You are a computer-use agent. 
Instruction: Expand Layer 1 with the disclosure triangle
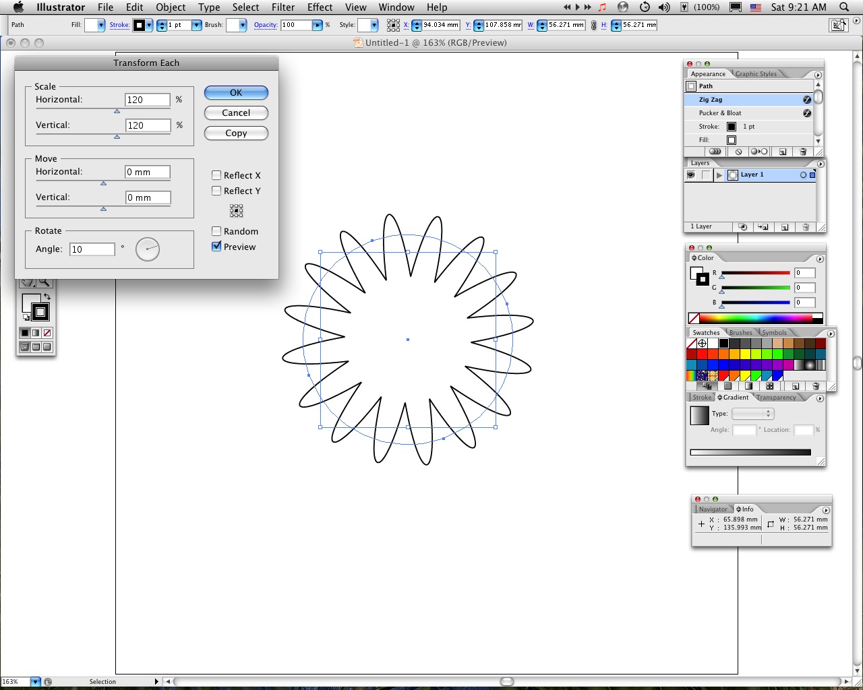coord(719,175)
